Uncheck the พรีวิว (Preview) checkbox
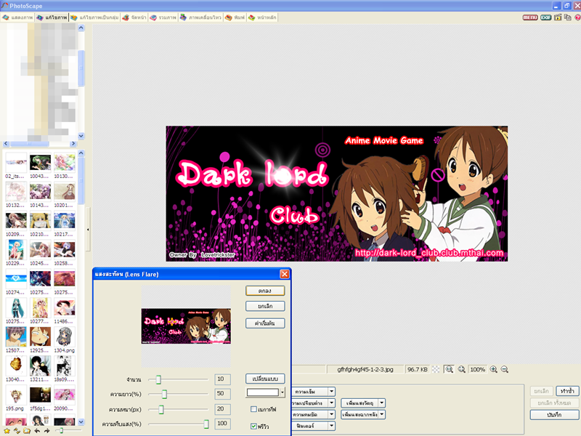 click(253, 427)
